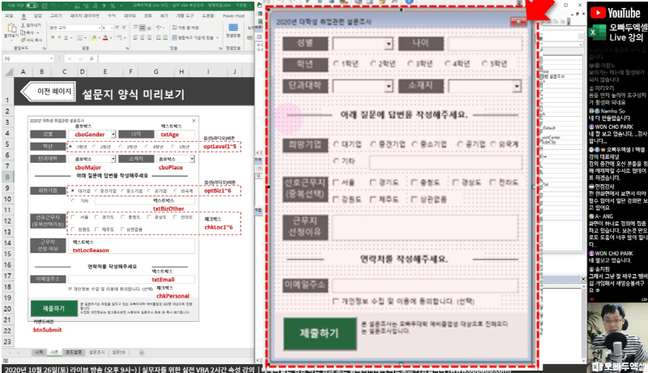Open the 파일 menu tab
This screenshot has width=648, height=373.
point(9,15)
